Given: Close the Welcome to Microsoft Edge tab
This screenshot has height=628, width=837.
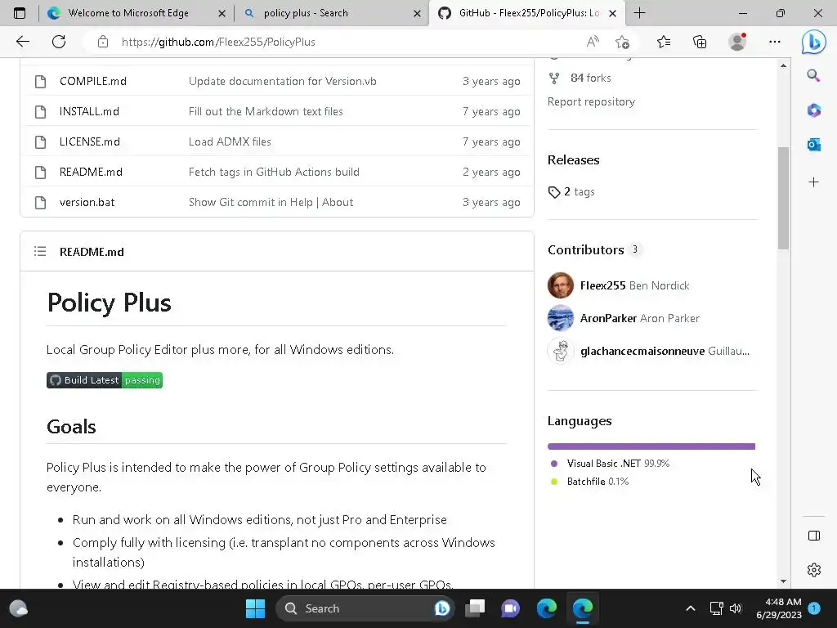Looking at the screenshot, I should [222, 13].
